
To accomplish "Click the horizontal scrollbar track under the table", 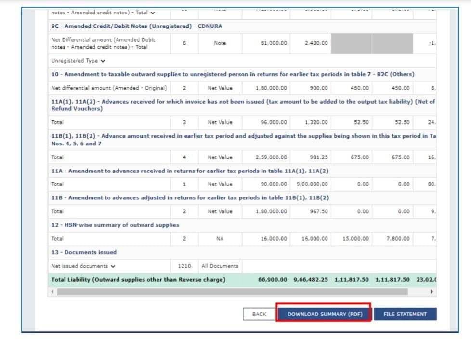I will click(241, 292).
